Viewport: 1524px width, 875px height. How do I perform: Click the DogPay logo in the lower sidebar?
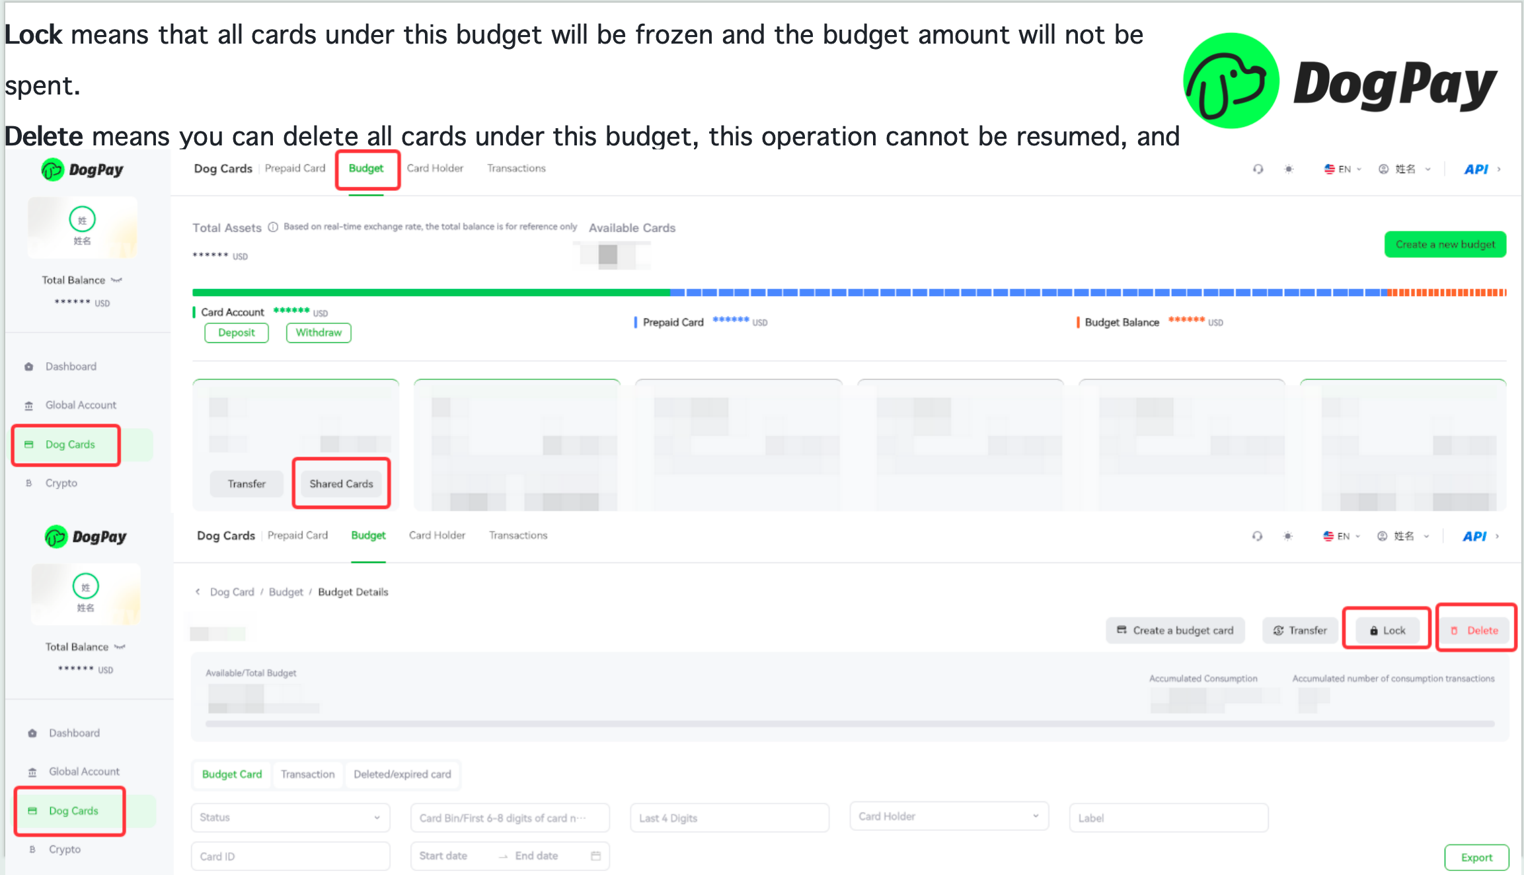pos(86,537)
